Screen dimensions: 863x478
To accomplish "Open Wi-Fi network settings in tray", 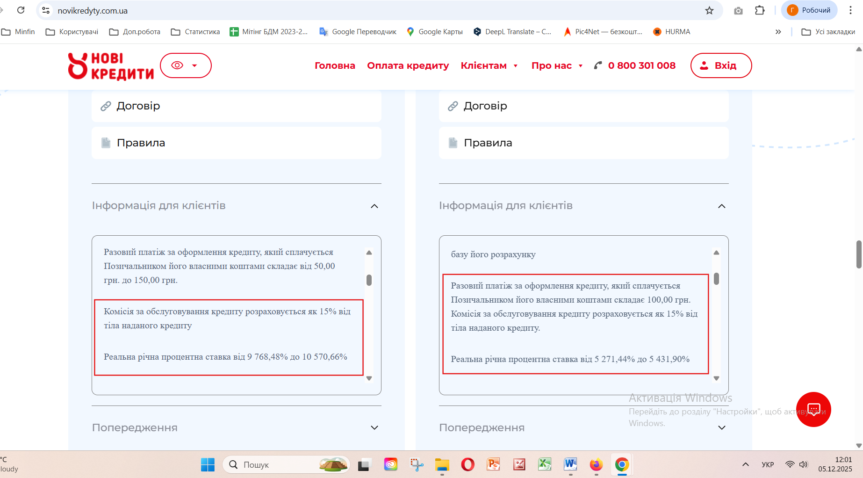I will (x=790, y=464).
